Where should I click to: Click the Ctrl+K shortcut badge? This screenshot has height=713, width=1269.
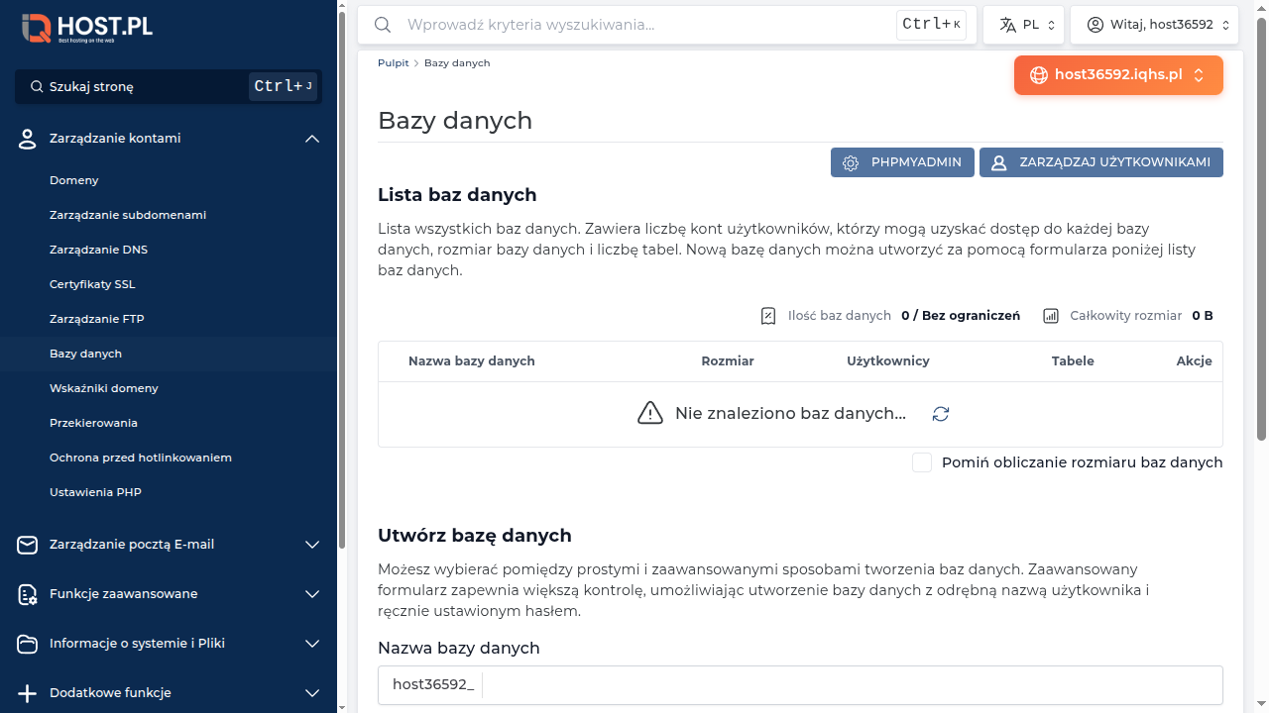coord(932,25)
